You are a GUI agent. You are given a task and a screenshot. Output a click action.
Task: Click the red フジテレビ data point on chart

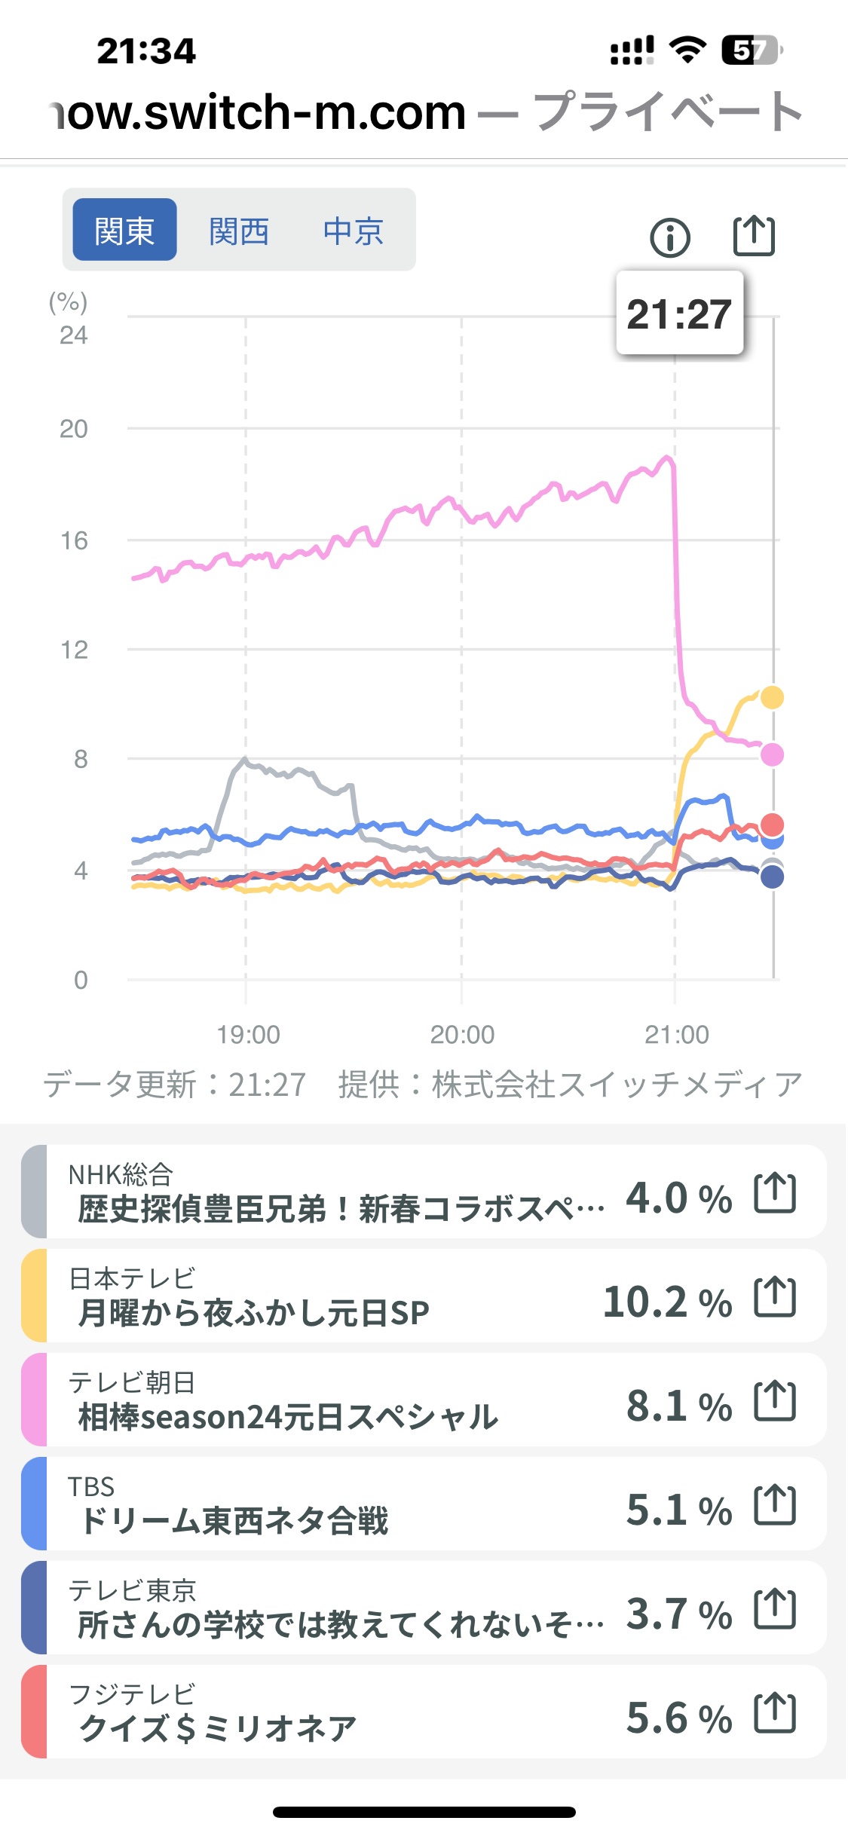click(772, 824)
